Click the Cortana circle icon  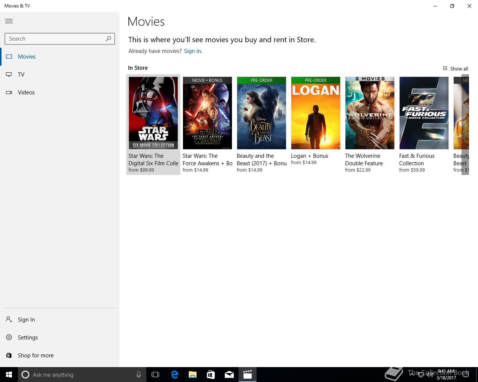tap(25, 375)
